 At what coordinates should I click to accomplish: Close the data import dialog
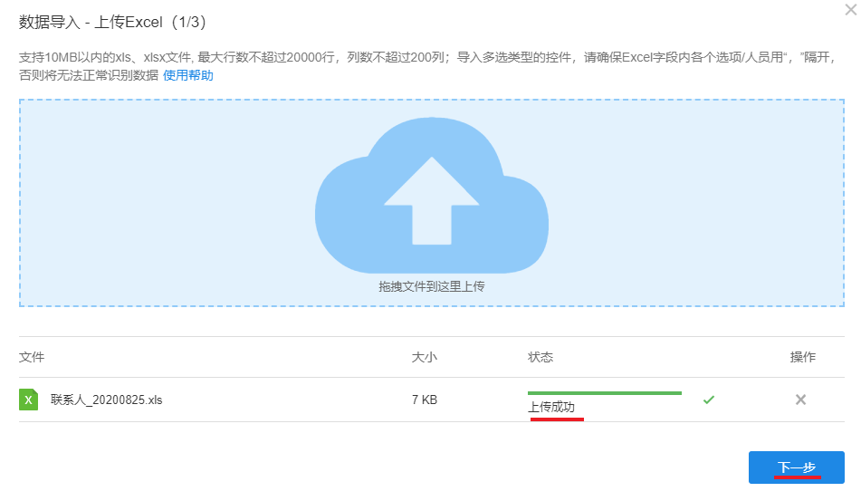tap(849, 10)
